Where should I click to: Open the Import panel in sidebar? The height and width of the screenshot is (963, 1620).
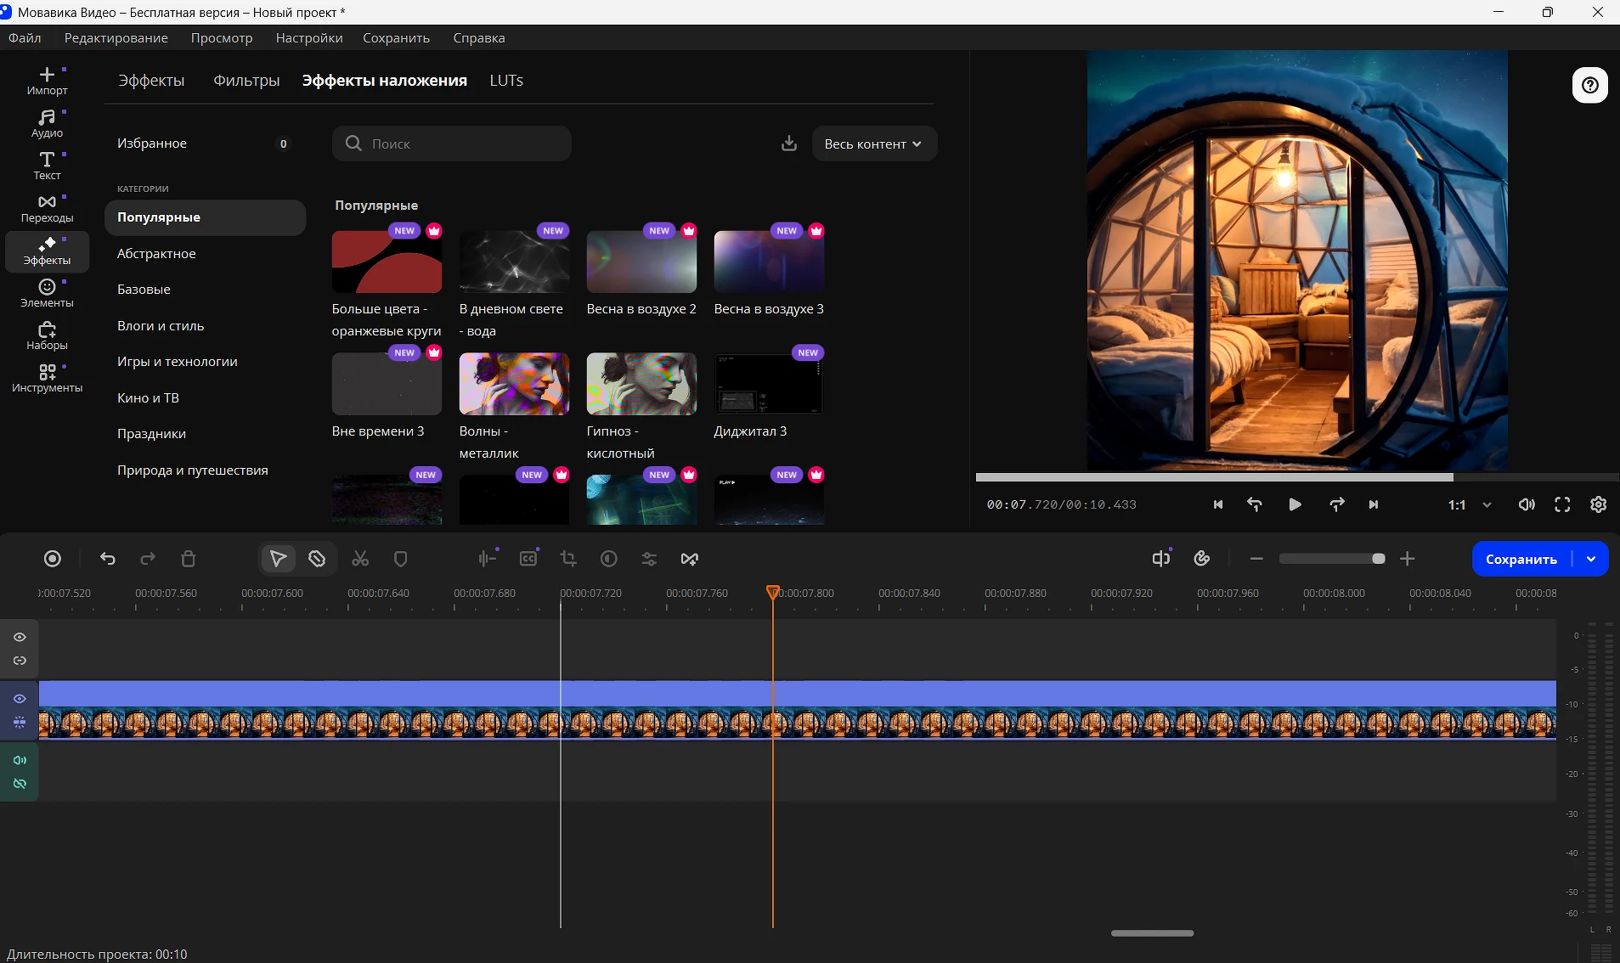point(47,81)
